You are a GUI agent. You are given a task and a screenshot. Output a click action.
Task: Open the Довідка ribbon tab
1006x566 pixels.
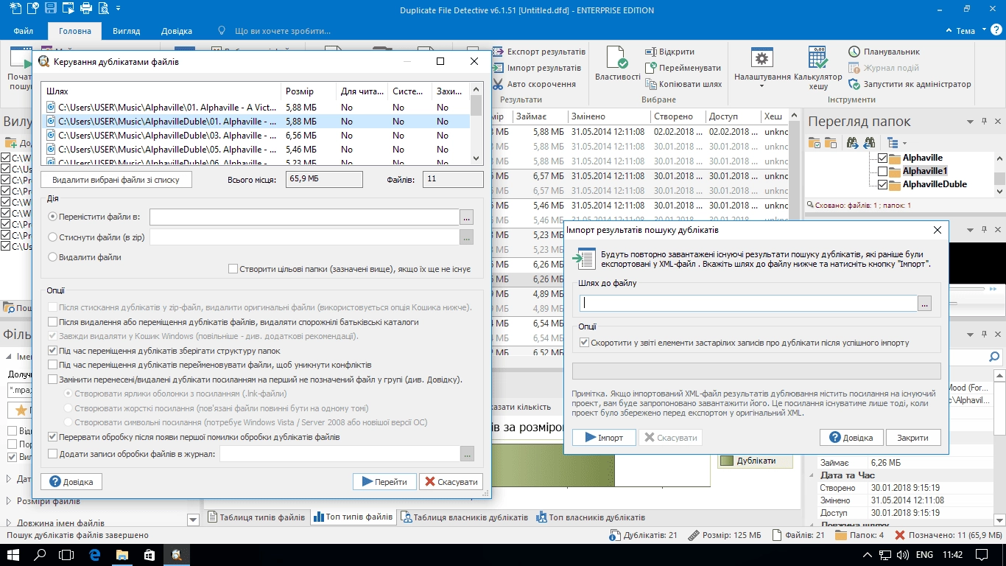[x=177, y=31]
